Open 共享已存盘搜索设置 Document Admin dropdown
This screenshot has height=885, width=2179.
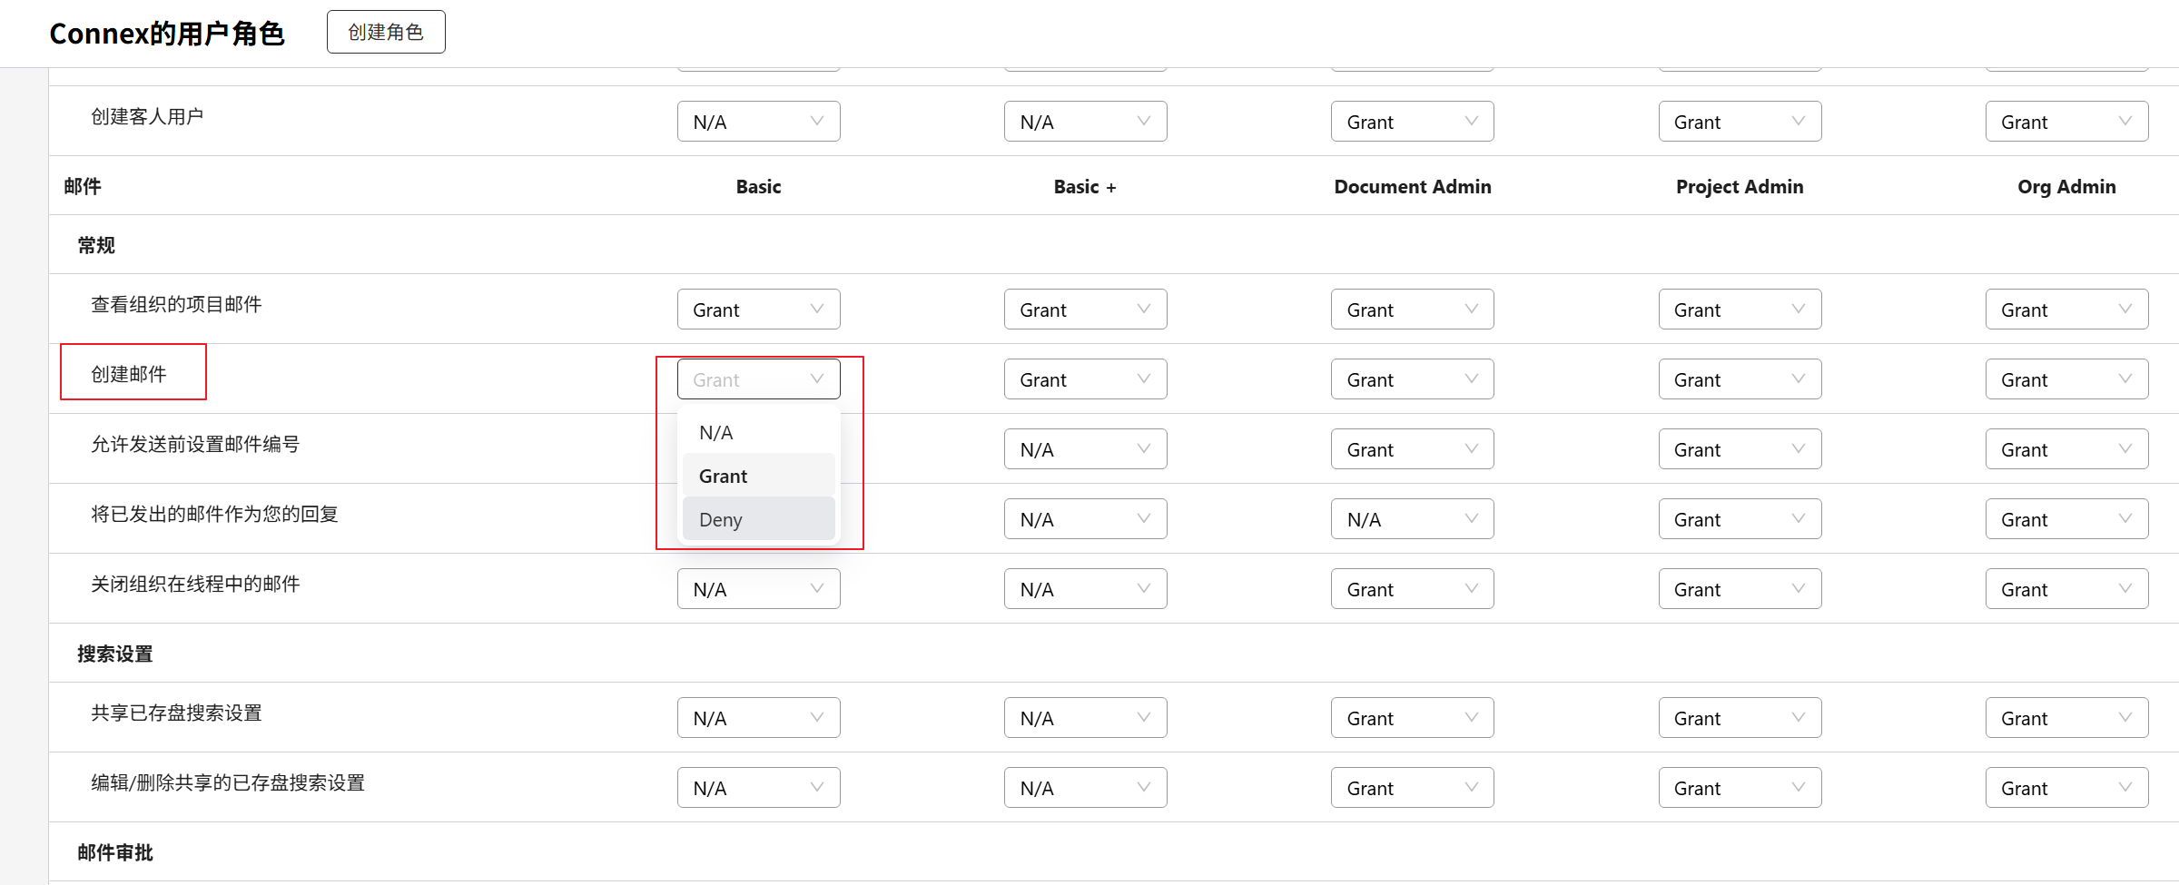(x=1412, y=718)
